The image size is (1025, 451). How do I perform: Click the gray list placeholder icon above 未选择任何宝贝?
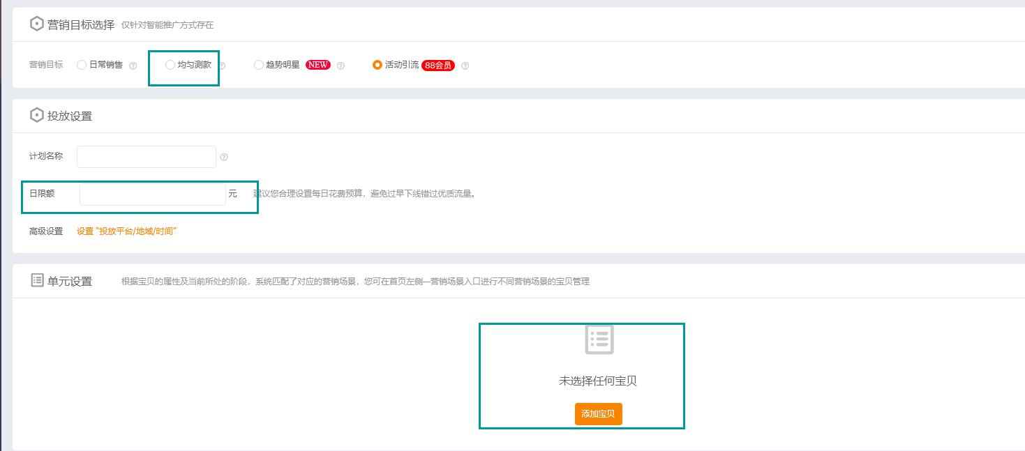(x=598, y=341)
